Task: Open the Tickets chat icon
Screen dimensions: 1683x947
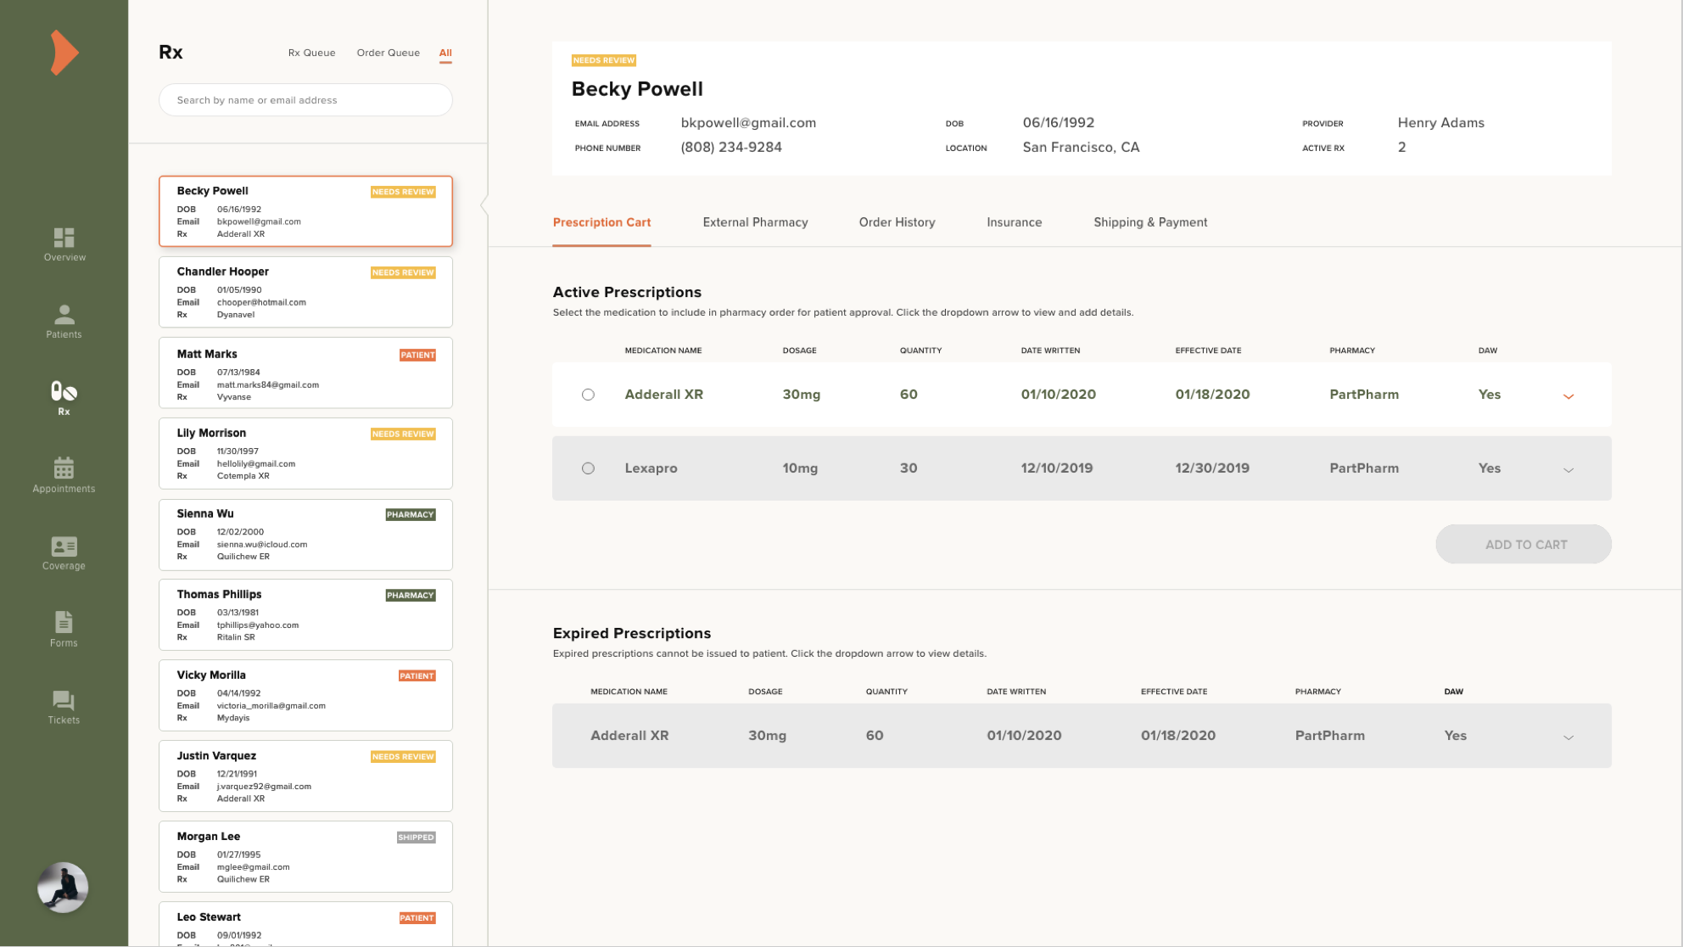Action: (64, 700)
